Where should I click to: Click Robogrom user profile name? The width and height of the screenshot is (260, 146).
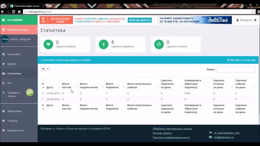[x=246, y=20]
